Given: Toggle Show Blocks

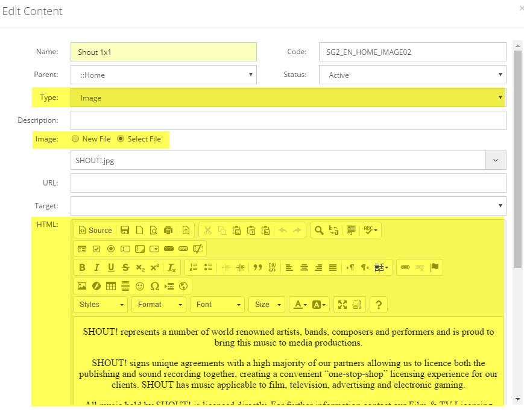Looking at the screenshot, I should coord(357,305).
